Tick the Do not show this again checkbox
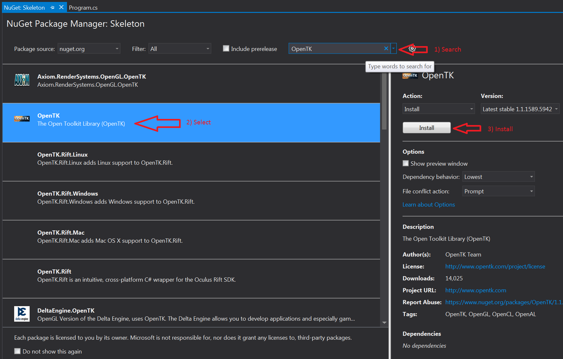Viewport: 563px width, 359px height. click(18, 351)
